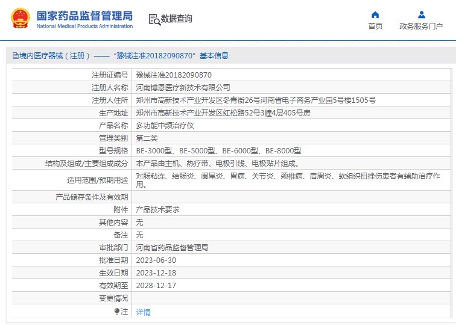This screenshot has width=456, height=326.
Task: Open the 政务服务门户 portal link
Action: coord(421,26)
